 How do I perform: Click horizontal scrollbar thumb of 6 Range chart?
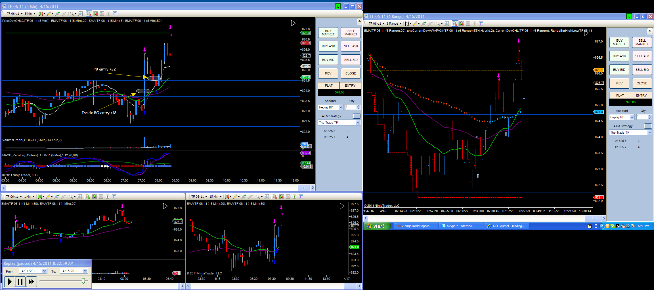tap(593, 218)
